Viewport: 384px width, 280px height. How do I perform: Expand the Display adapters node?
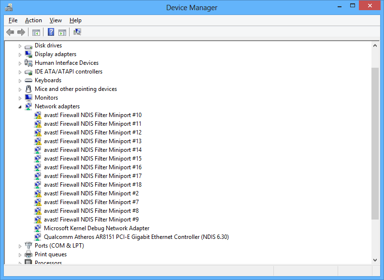[x=20, y=55]
